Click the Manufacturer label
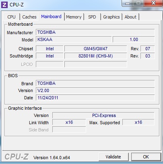The width and height of the screenshot is (163, 164). 20,33
